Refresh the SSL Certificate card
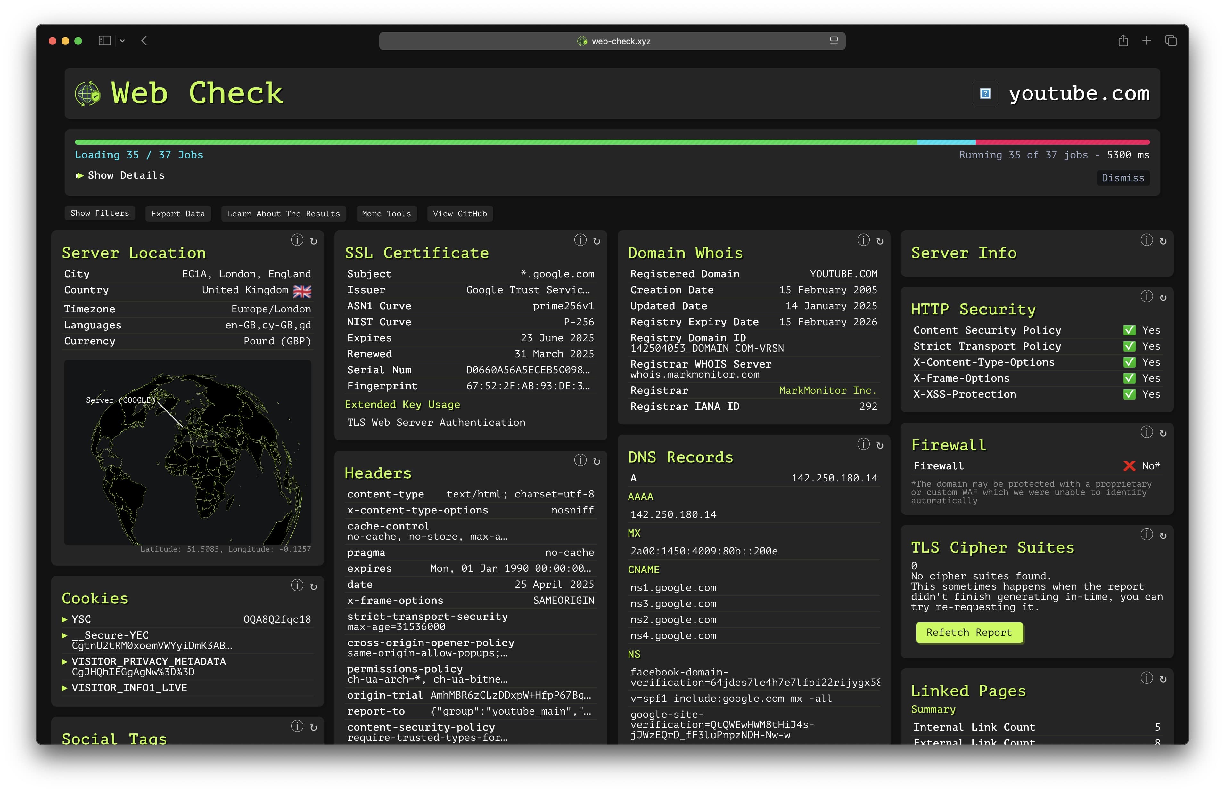 (596, 241)
